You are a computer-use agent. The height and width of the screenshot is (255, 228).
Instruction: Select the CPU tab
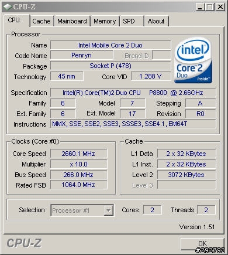coord(16,21)
